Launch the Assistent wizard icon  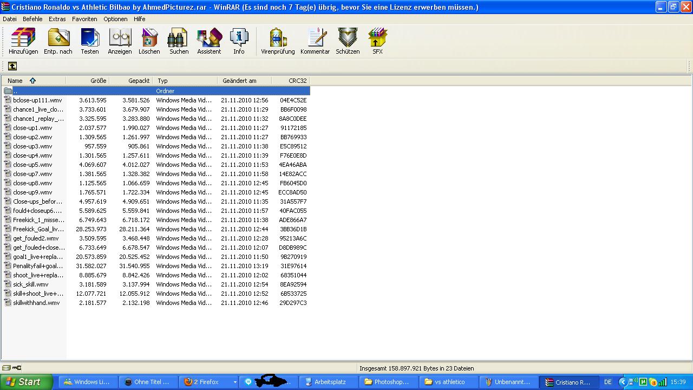[x=209, y=41]
